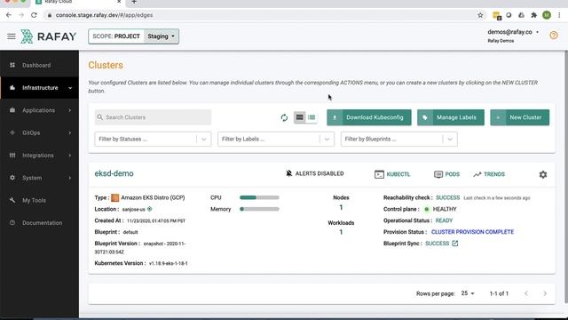Click New Cluster button
This screenshot has height=320, width=568.
tap(519, 117)
